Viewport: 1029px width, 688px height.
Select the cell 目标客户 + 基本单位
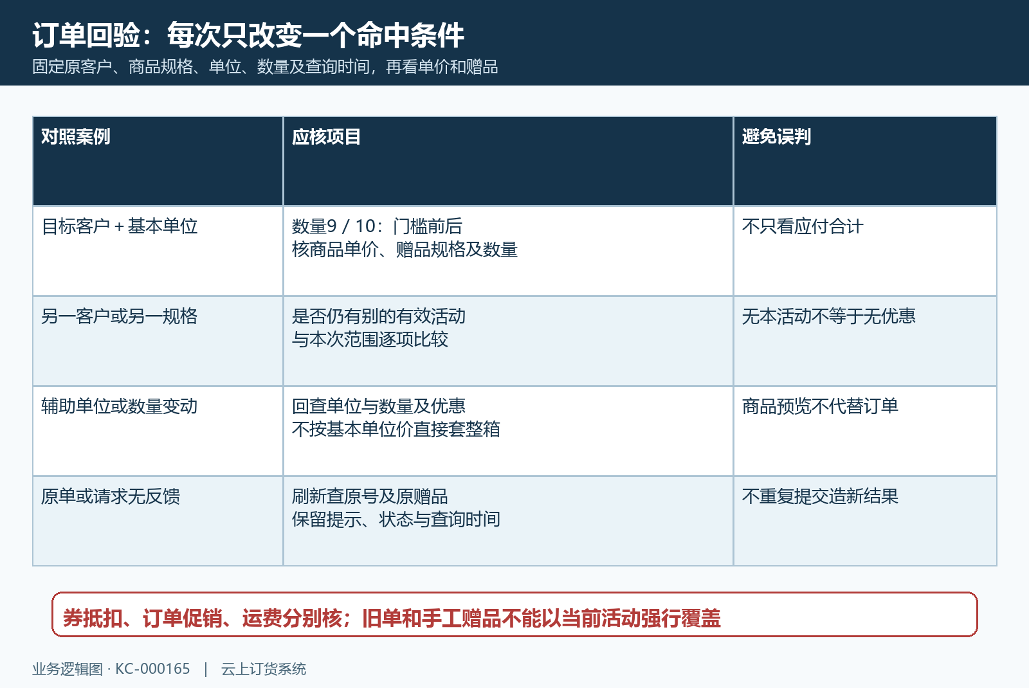point(158,251)
